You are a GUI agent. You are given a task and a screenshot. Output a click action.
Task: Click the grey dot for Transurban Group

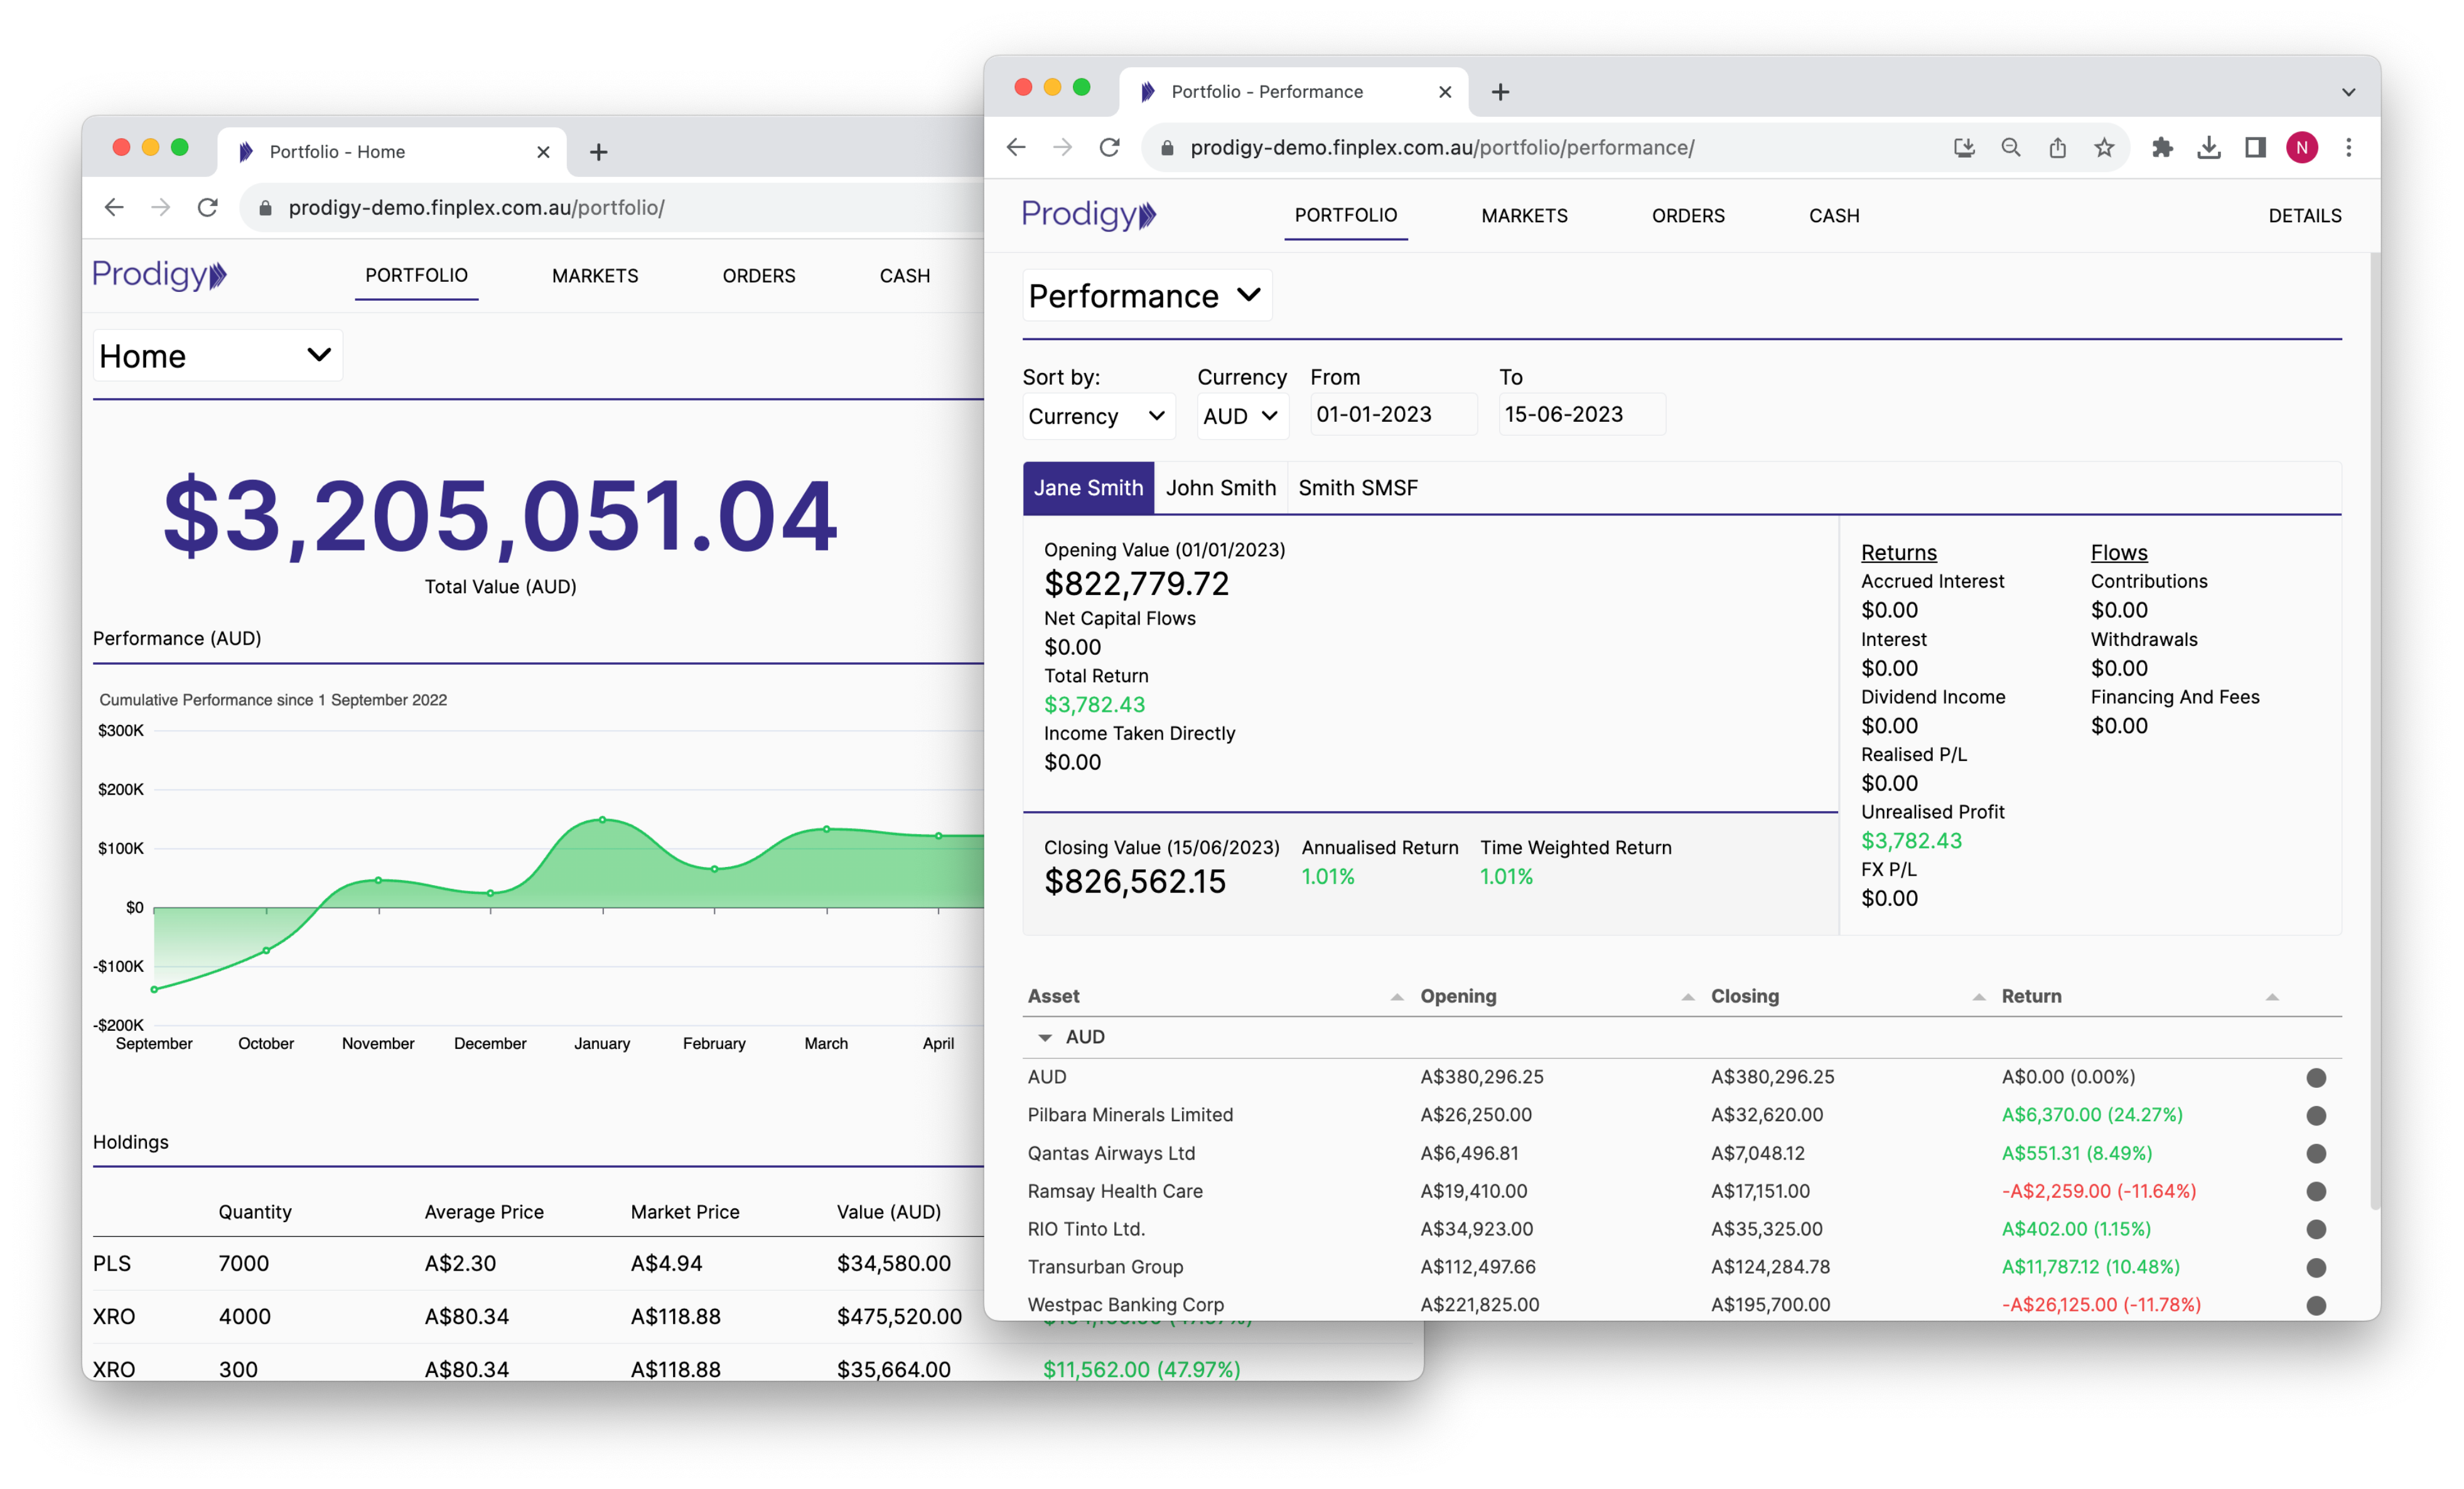click(2316, 1267)
